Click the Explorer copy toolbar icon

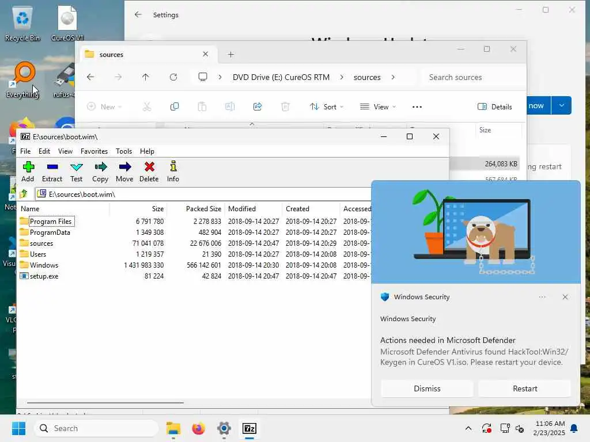coord(174,106)
